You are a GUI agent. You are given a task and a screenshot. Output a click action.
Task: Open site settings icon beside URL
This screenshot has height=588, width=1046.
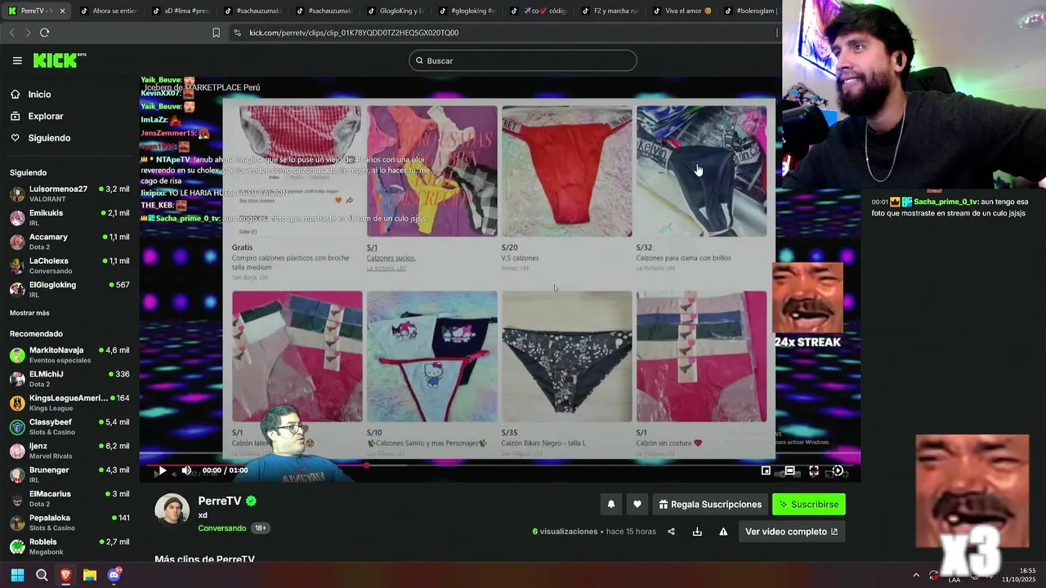[x=237, y=33]
